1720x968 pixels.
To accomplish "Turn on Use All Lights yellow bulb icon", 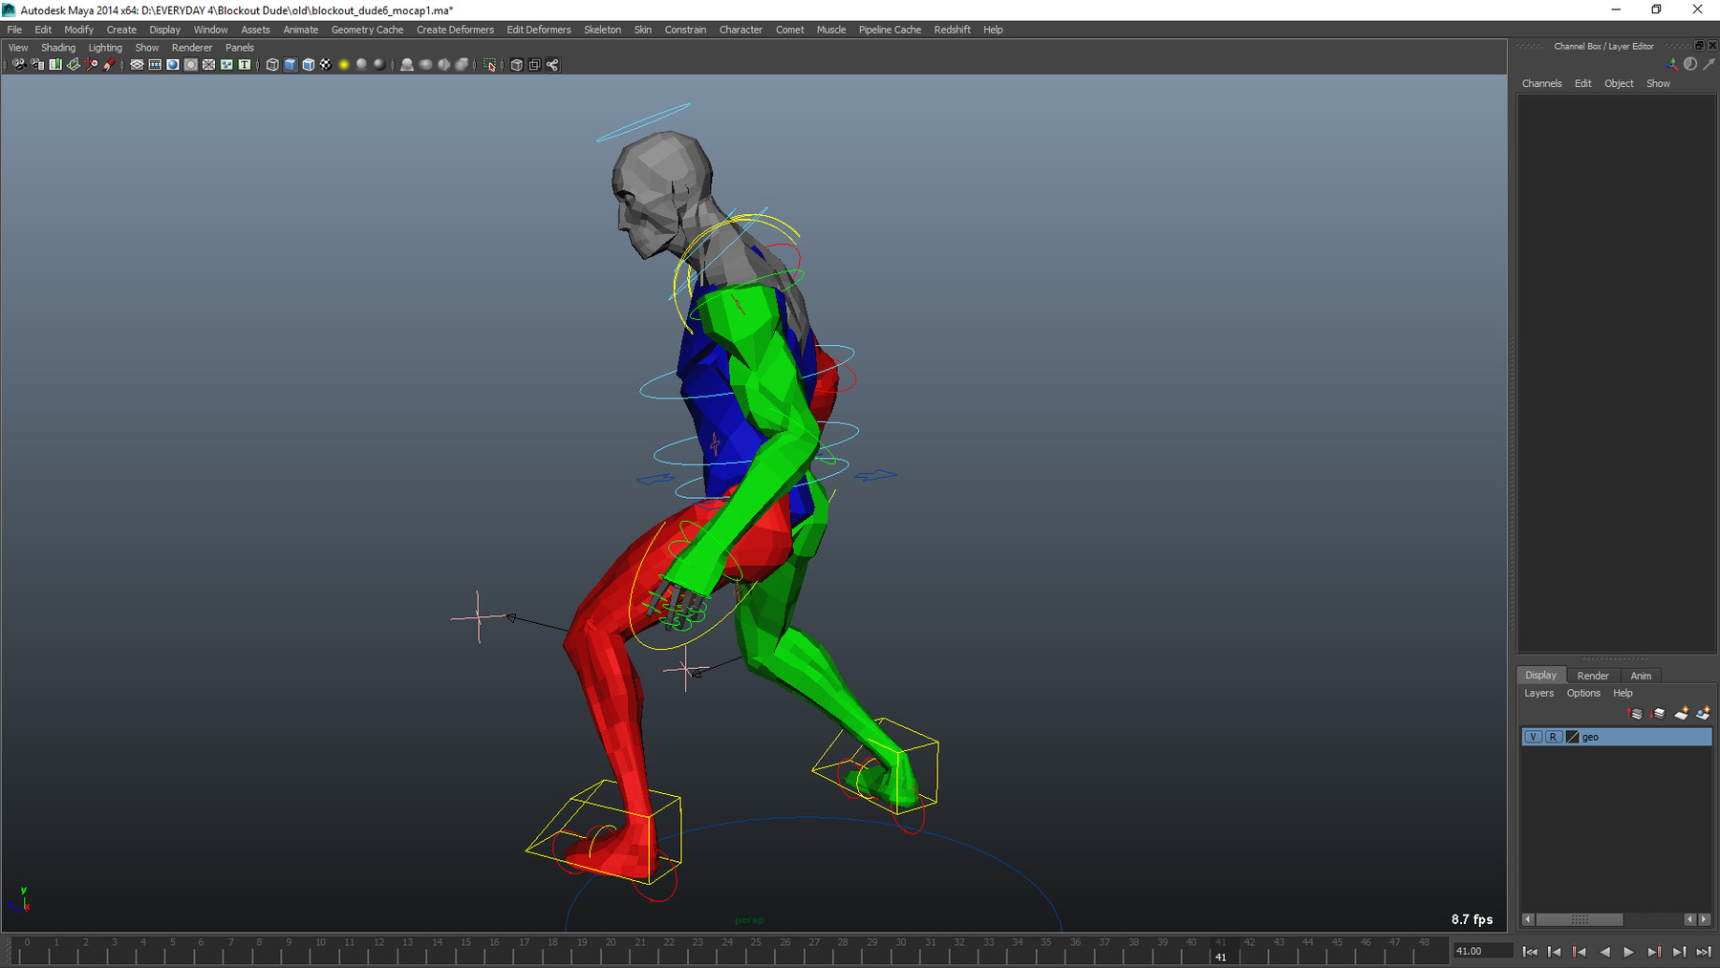I will (344, 65).
